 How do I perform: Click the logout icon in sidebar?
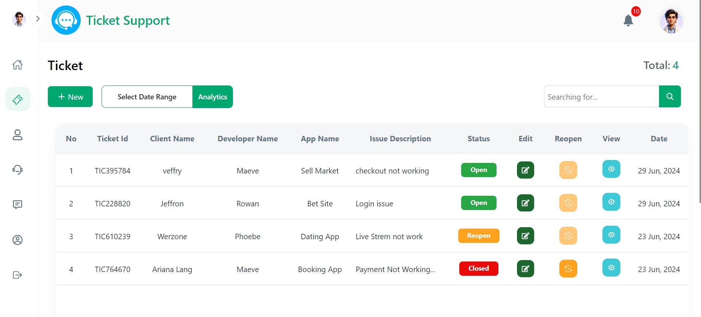point(18,275)
